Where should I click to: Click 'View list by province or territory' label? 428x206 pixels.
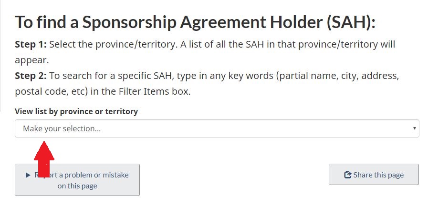[76, 111]
